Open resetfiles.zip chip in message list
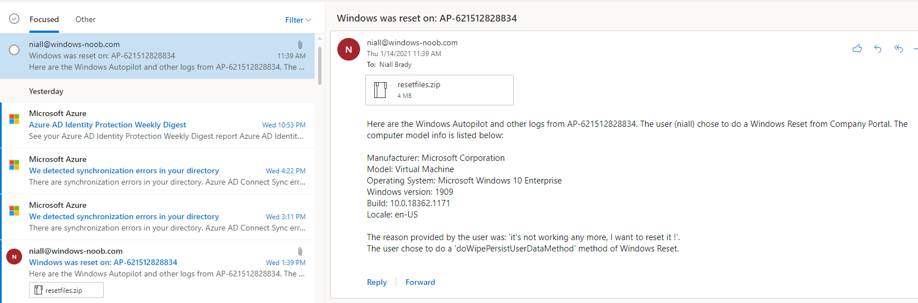The width and height of the screenshot is (918, 303). coord(66,290)
